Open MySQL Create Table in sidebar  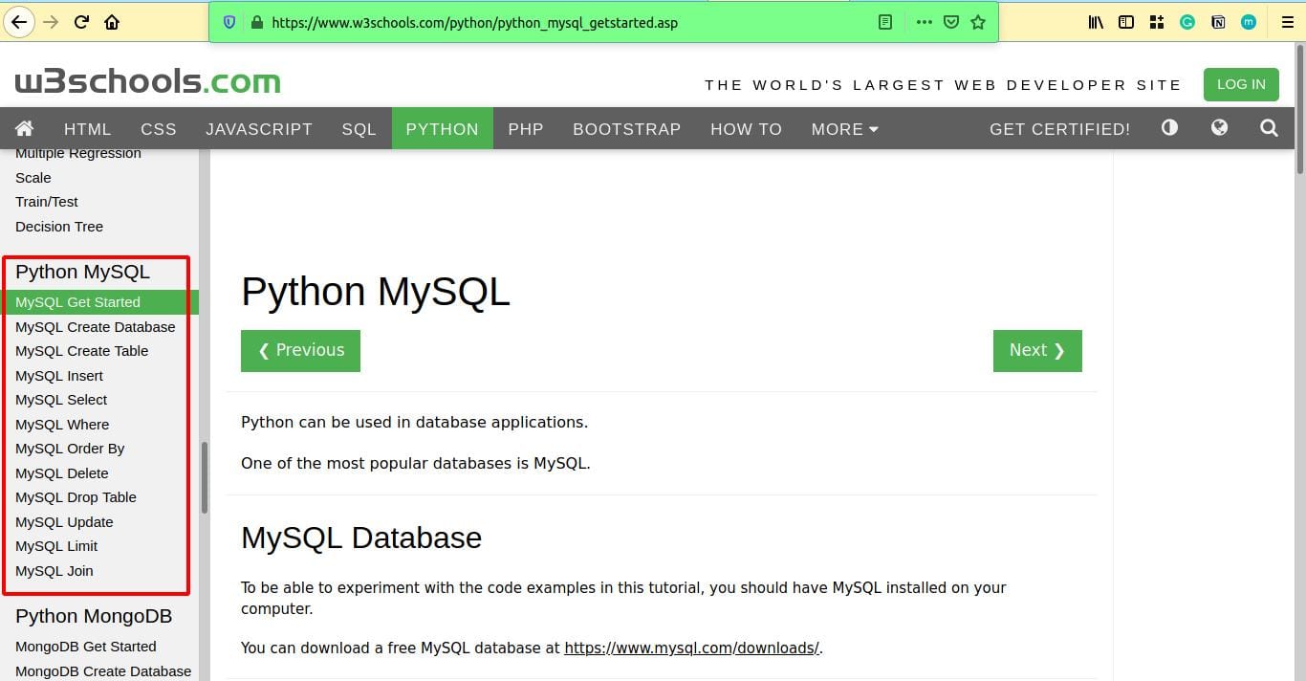82,351
